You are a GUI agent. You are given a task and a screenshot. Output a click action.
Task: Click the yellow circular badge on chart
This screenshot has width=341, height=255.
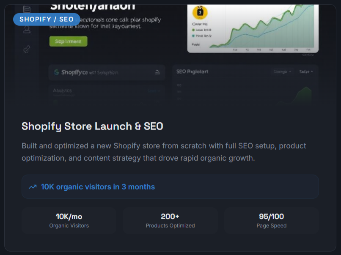[x=200, y=12]
